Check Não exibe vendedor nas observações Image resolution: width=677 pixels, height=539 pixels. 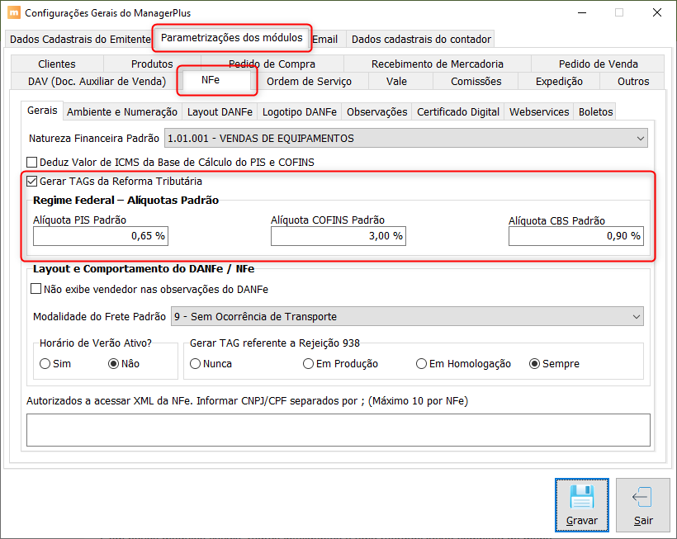(x=36, y=290)
